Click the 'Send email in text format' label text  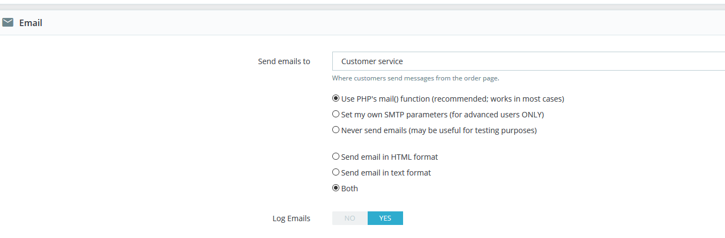[x=386, y=173]
